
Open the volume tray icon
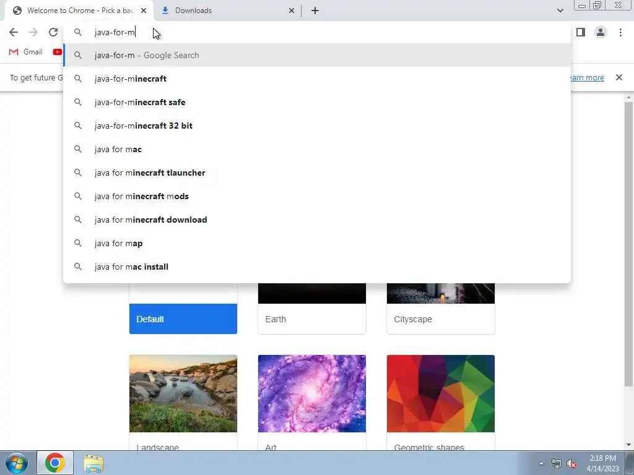point(571,464)
